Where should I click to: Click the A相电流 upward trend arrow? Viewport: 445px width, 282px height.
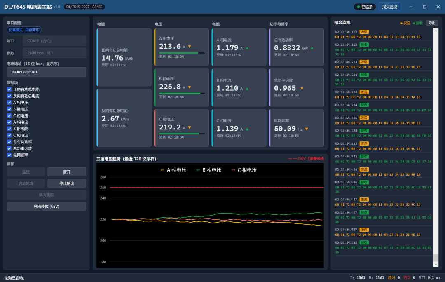pyautogui.click(x=247, y=48)
